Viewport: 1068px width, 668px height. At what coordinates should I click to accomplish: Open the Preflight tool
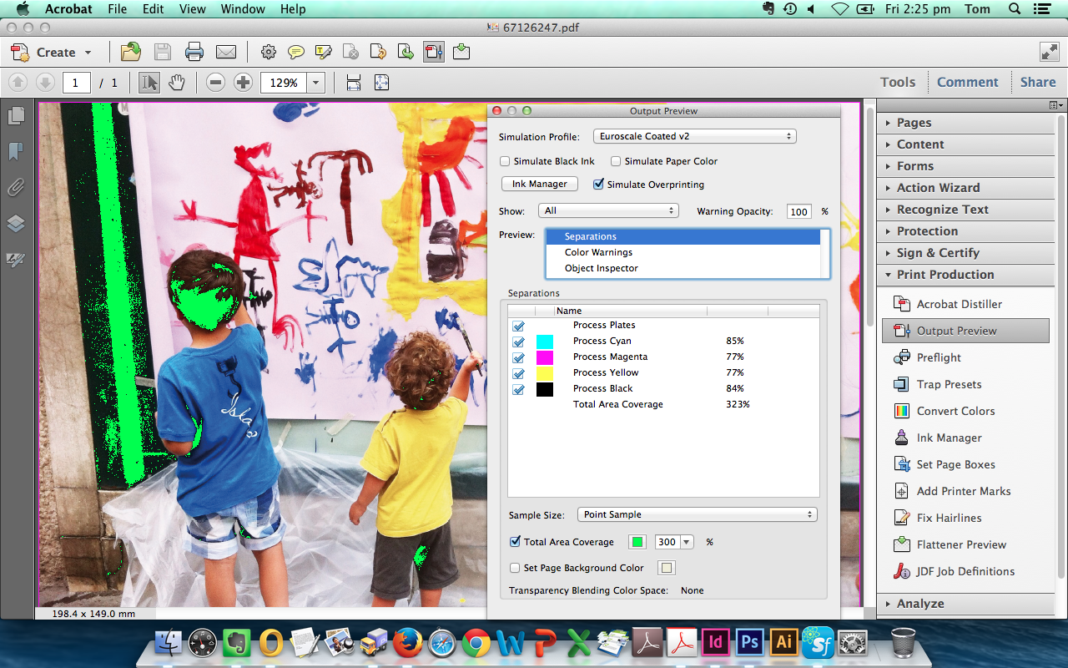[x=939, y=357]
